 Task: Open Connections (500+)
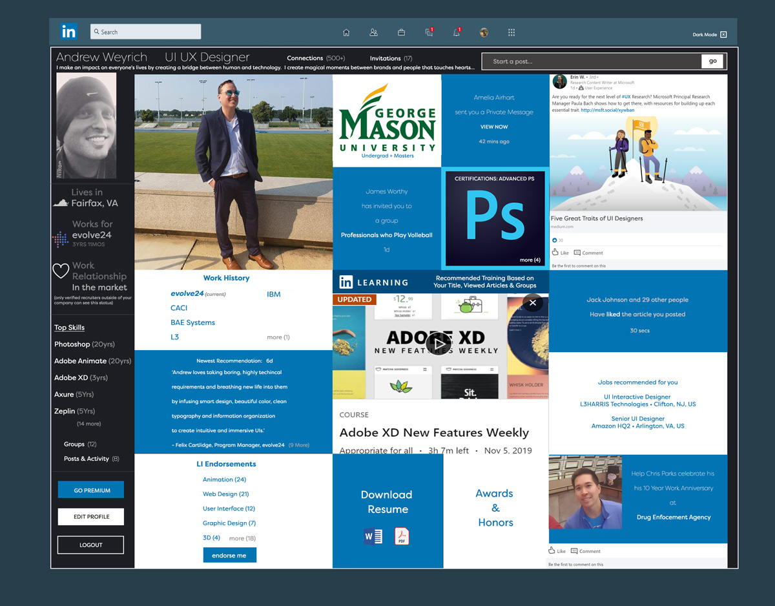click(x=316, y=58)
